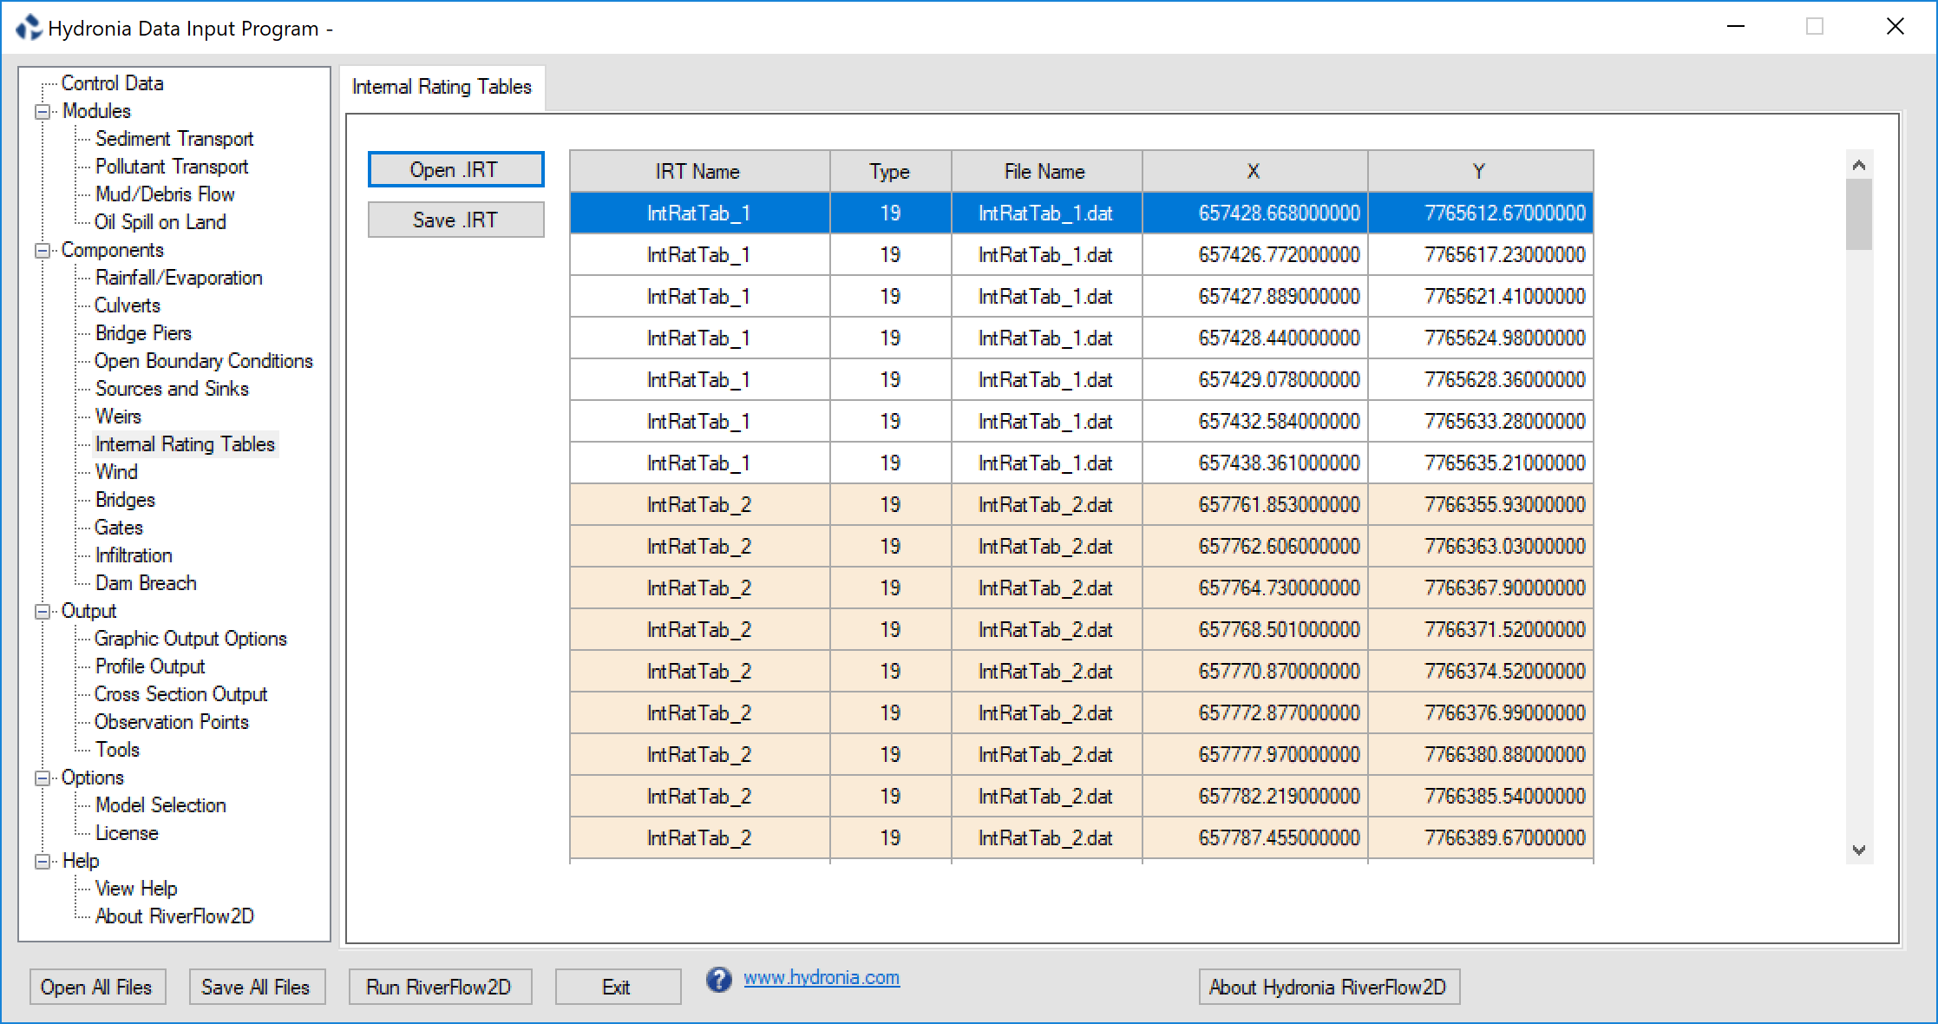Click the IRT Name column header
1938x1024 pixels.
point(699,171)
